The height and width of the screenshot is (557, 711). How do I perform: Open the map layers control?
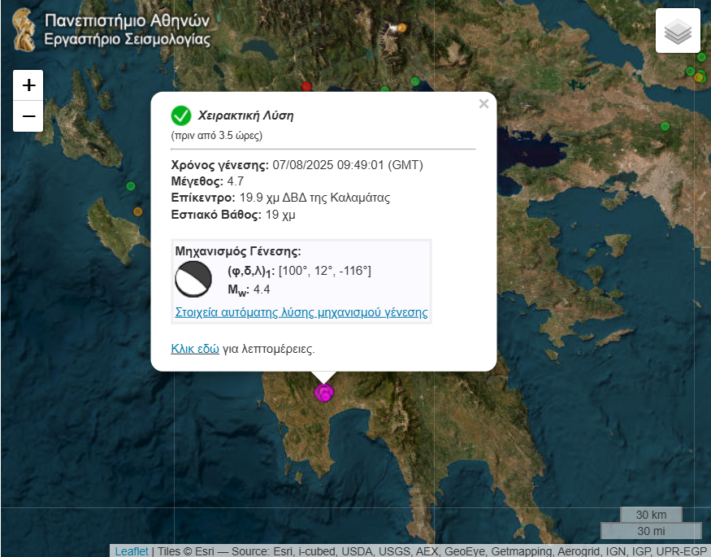click(x=678, y=31)
